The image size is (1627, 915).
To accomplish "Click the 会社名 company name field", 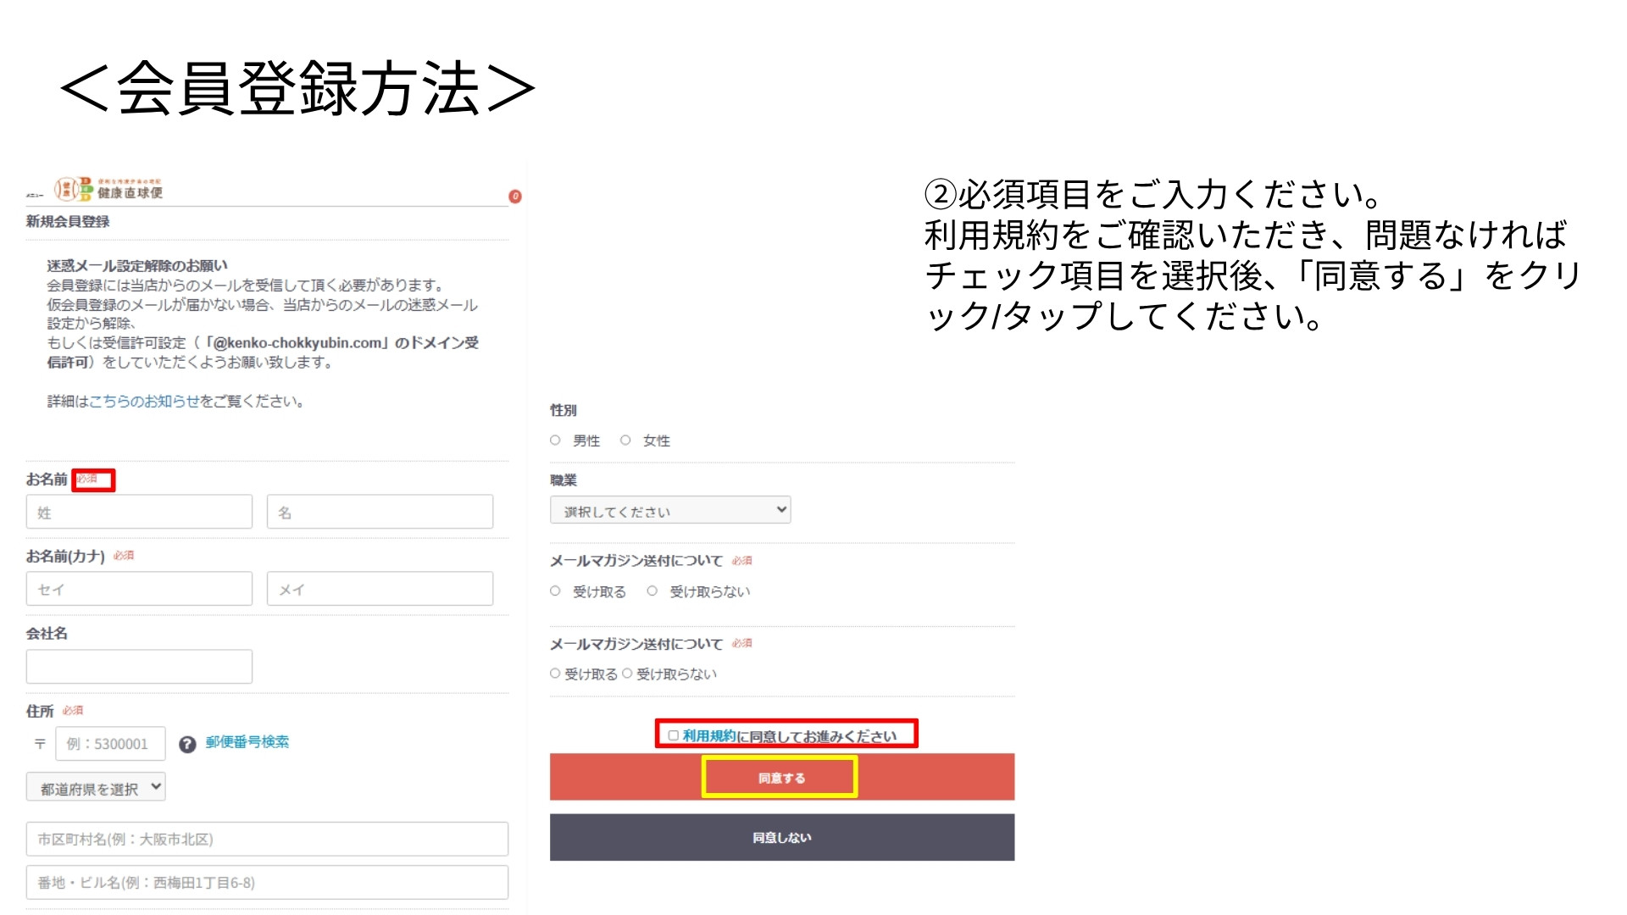I will coord(138,666).
